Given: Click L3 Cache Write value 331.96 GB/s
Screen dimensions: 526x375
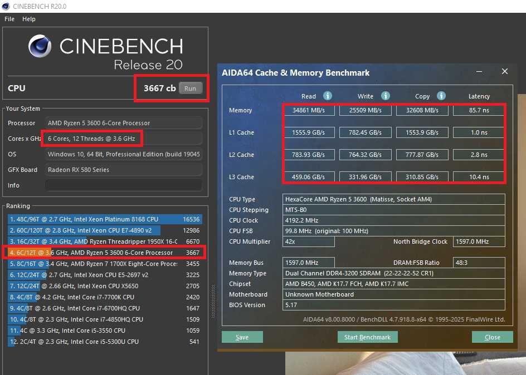Looking at the screenshot, I should [366, 177].
